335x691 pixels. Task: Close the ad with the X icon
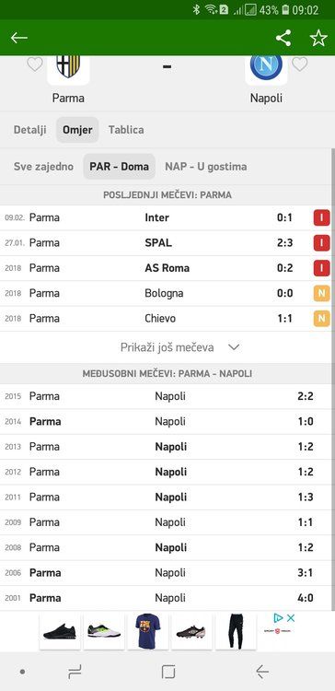[291, 618]
